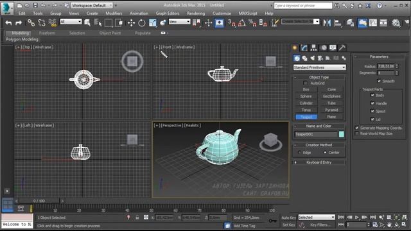This screenshot has width=411, height=231.
Task: Open the Display panel tab
Action: click(333, 47)
